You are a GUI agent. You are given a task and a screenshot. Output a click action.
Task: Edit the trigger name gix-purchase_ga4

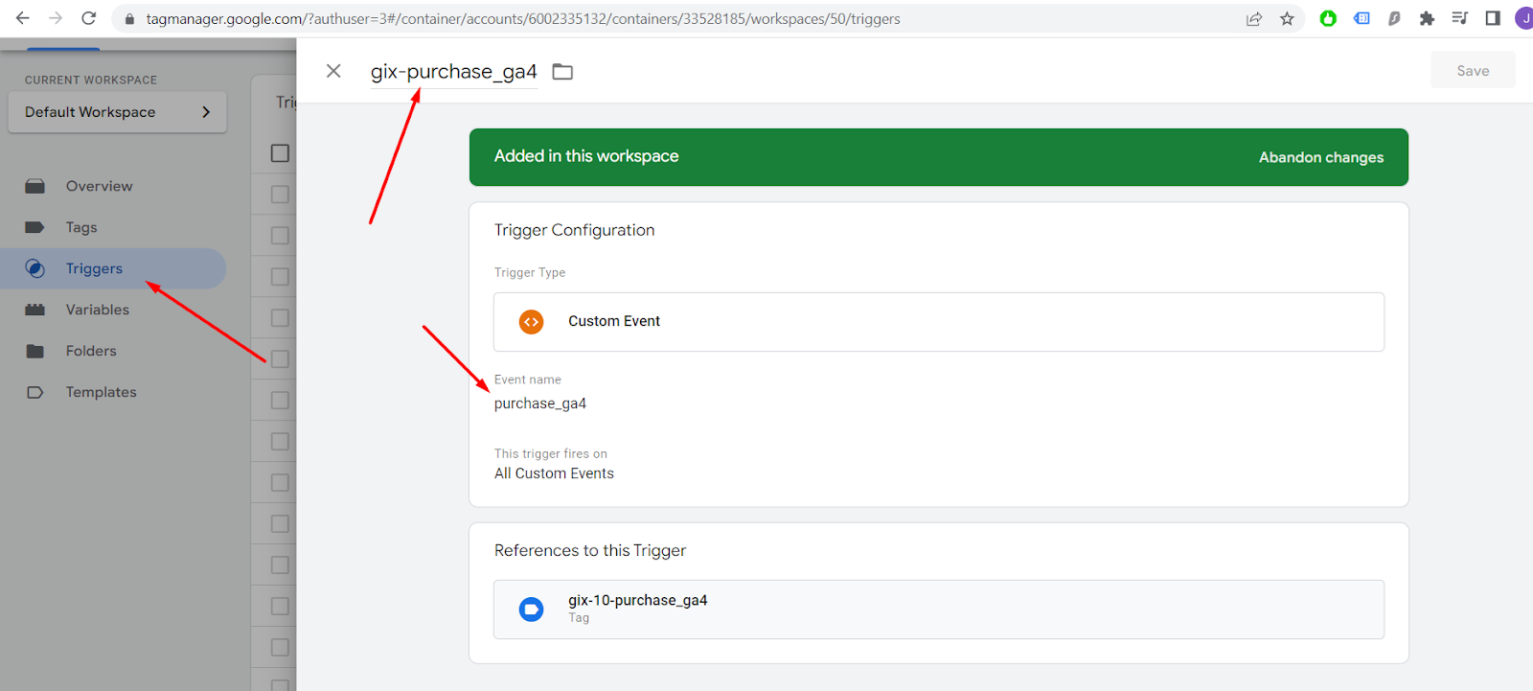[454, 72]
